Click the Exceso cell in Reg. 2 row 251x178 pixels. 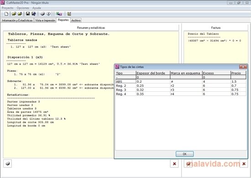tap(216, 86)
